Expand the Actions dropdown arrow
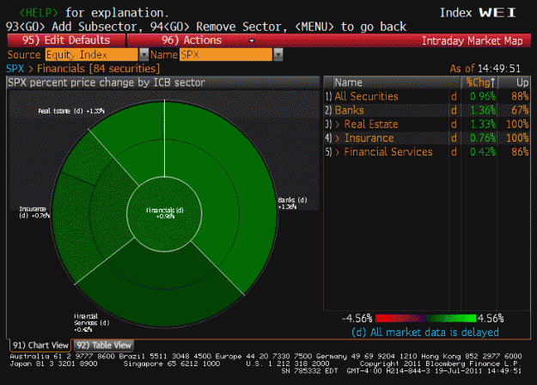Image resolution: width=537 pixels, height=385 pixels. point(252,40)
